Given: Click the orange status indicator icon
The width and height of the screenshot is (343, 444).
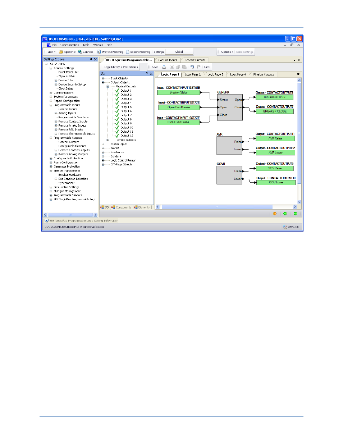Looking at the screenshot, I should tap(275, 214).
